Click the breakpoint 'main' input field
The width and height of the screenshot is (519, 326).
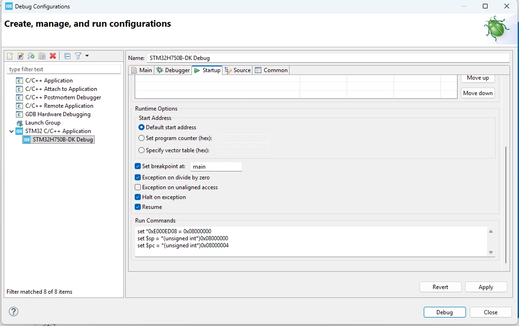pyautogui.click(x=216, y=166)
